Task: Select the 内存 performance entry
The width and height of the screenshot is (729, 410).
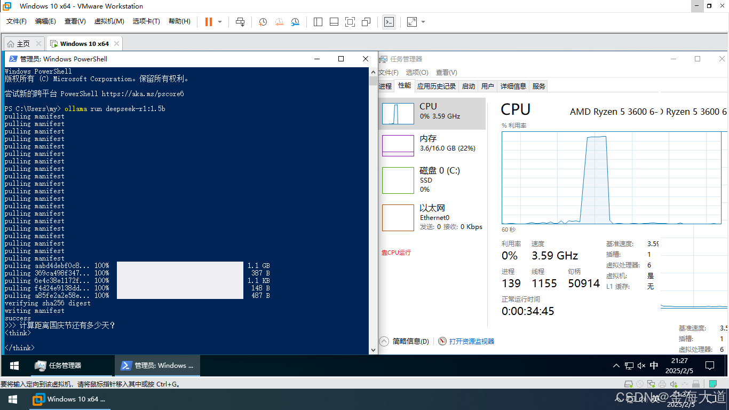Action: [x=432, y=145]
